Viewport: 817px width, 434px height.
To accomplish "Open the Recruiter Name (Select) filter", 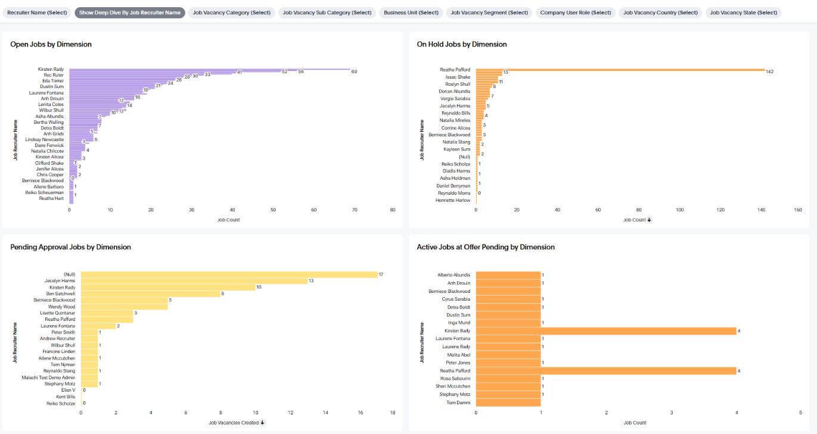I will click(x=38, y=12).
